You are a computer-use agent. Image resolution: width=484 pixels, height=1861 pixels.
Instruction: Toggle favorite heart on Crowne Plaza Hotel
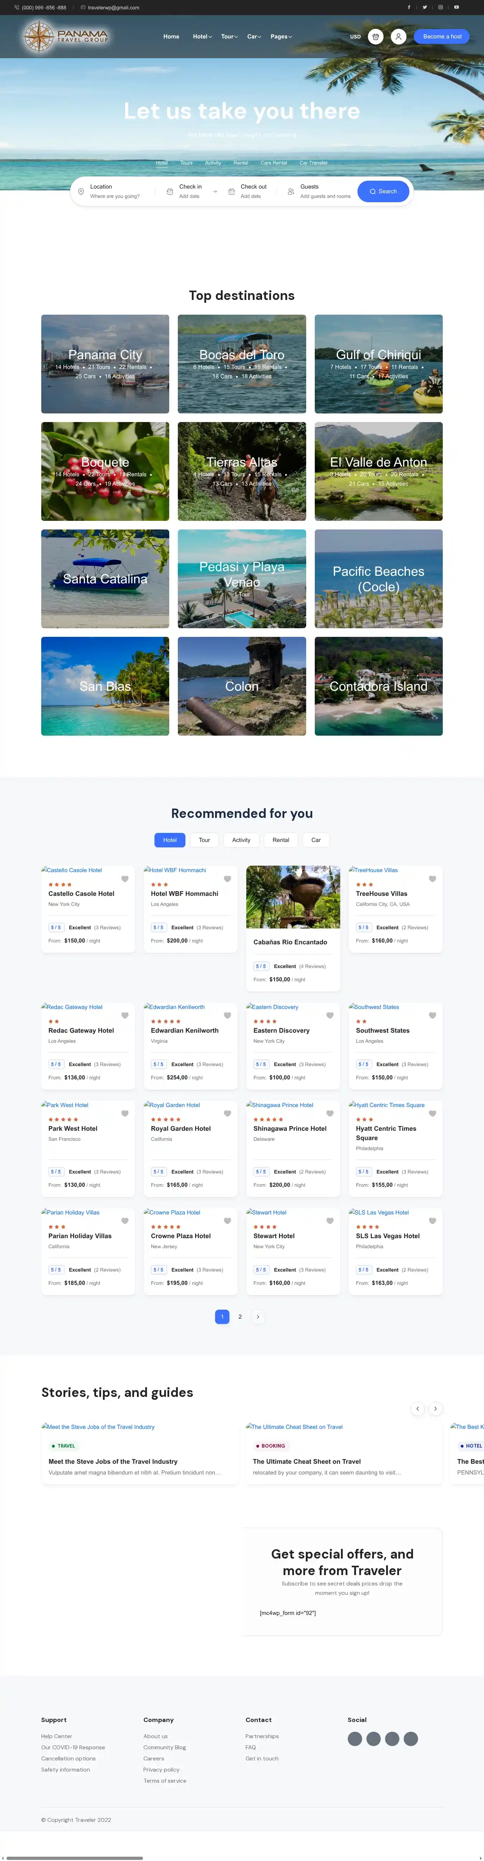[227, 1221]
